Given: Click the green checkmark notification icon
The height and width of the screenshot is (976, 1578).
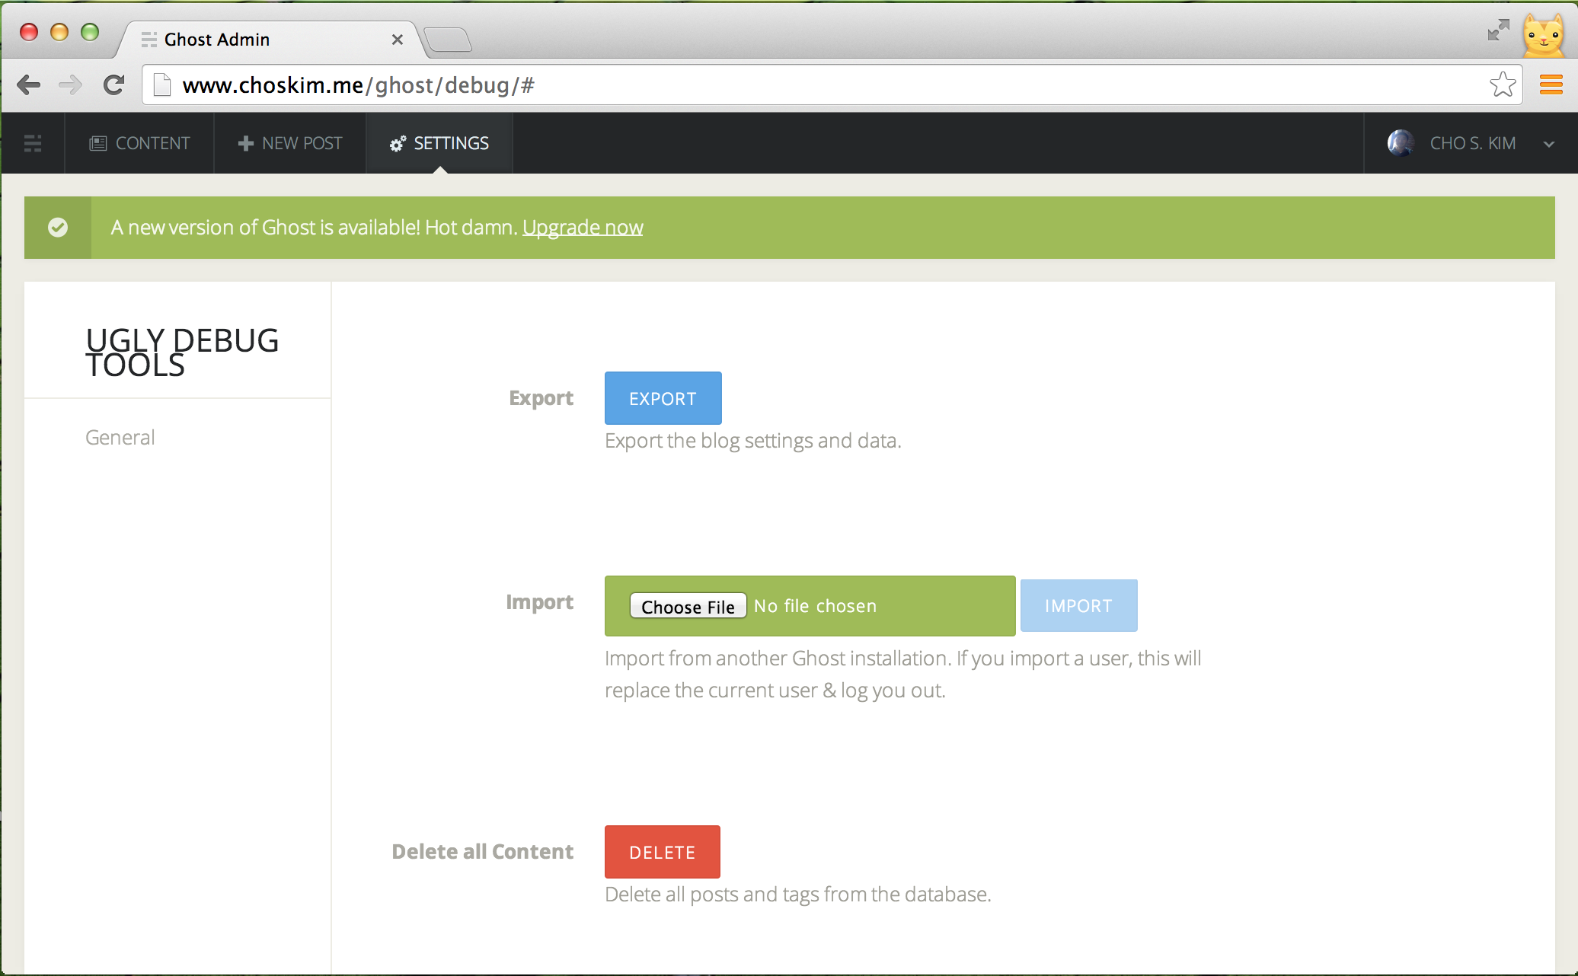Looking at the screenshot, I should coord(58,227).
